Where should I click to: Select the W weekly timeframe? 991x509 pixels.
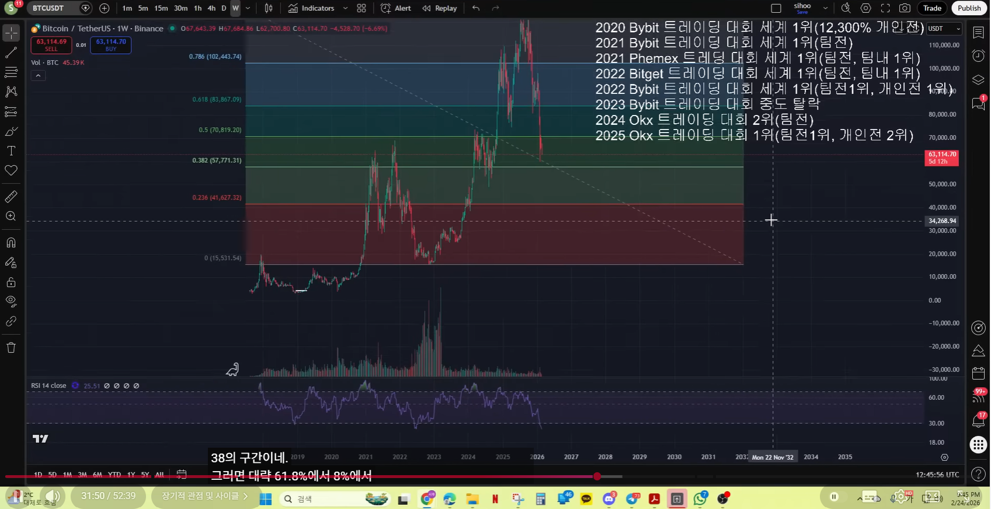pyautogui.click(x=235, y=8)
